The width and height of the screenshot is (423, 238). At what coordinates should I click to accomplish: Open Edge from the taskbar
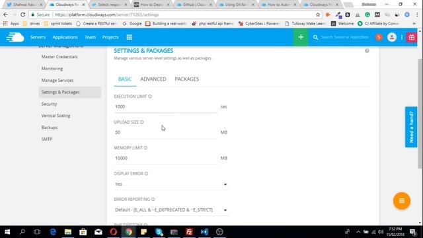pyautogui.click(x=53, y=232)
